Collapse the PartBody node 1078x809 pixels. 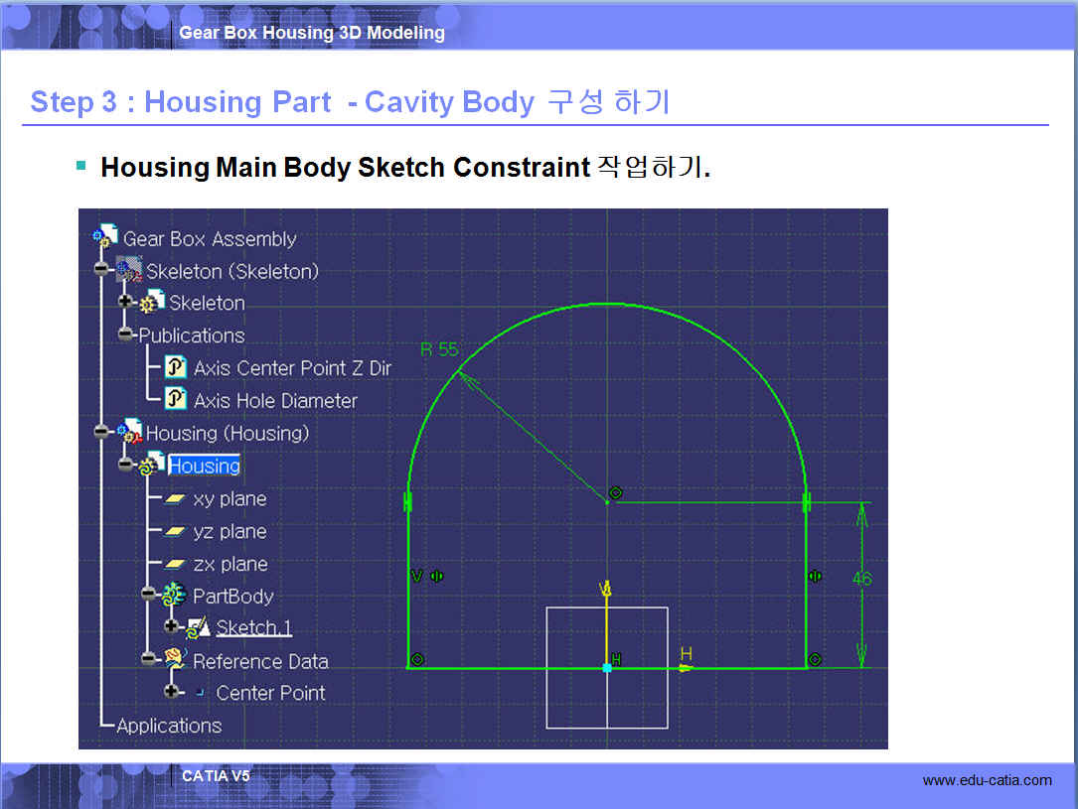149,595
